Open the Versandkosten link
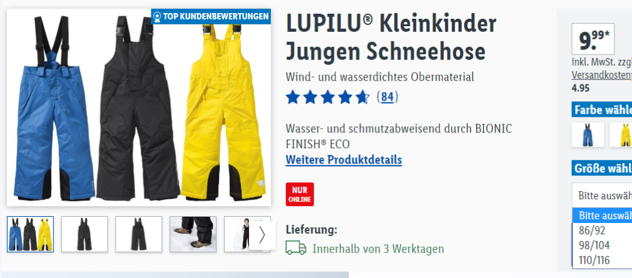The width and height of the screenshot is (632, 278). (x=602, y=75)
